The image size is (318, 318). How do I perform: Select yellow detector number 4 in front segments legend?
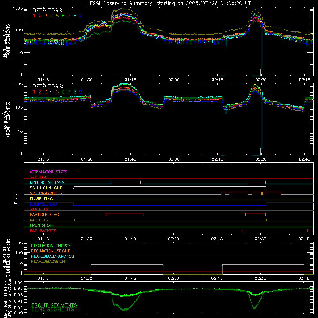point(52,16)
